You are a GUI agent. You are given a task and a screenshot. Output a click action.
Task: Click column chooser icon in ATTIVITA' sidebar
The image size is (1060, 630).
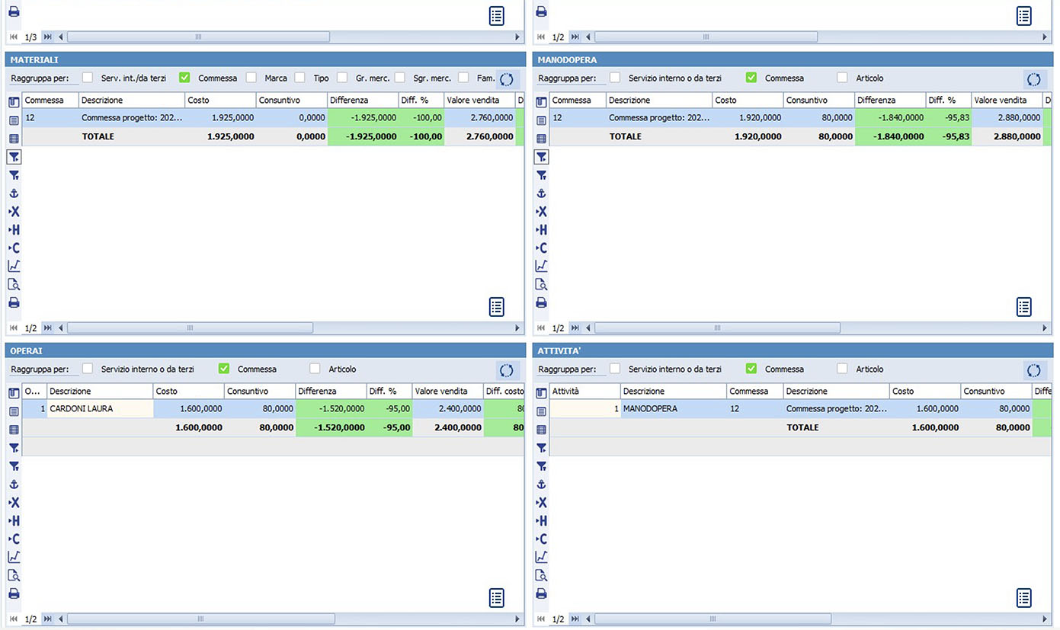541,393
